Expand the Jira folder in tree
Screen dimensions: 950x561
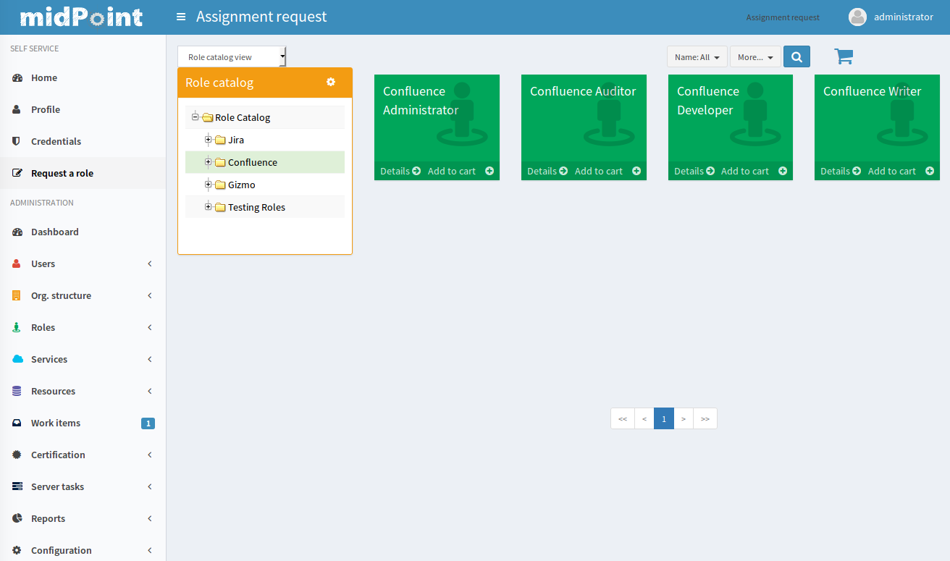click(x=209, y=140)
